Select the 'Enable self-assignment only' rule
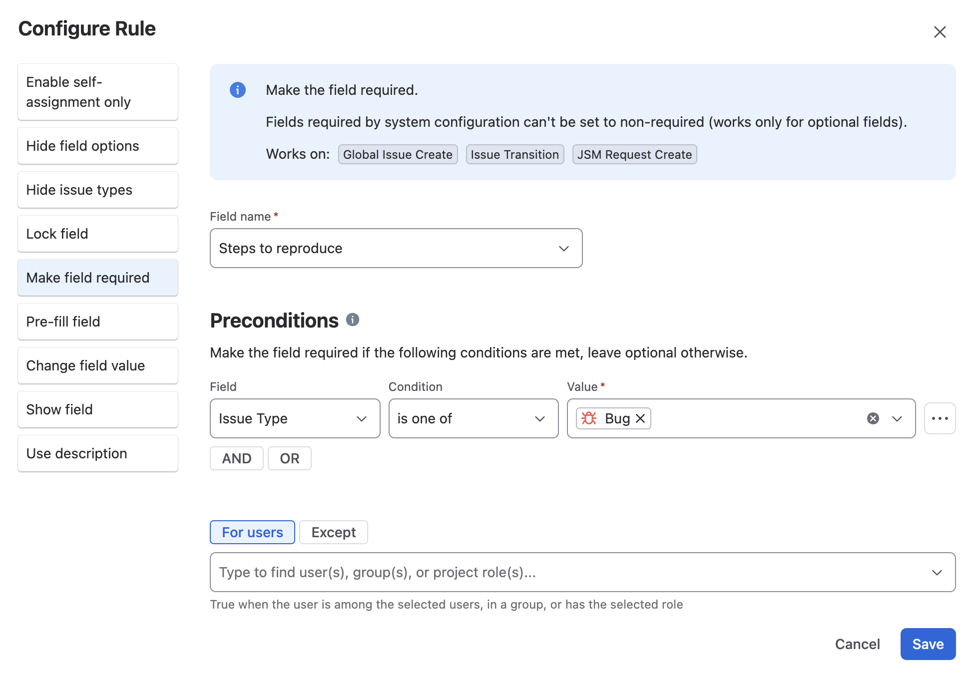The height and width of the screenshot is (678, 974). click(x=98, y=92)
